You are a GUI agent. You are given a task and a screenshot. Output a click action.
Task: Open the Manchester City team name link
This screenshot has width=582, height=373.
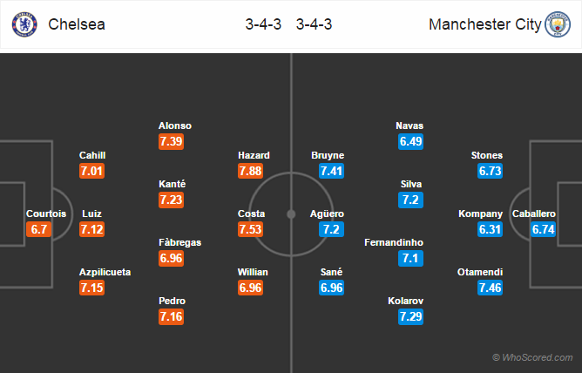pos(485,24)
